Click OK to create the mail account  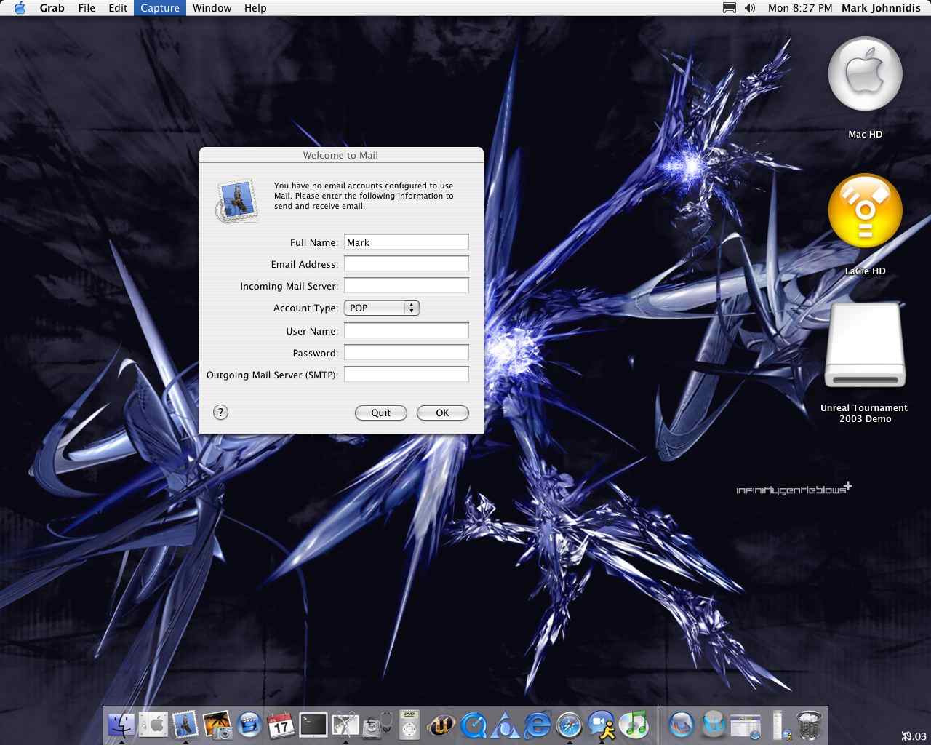click(442, 413)
